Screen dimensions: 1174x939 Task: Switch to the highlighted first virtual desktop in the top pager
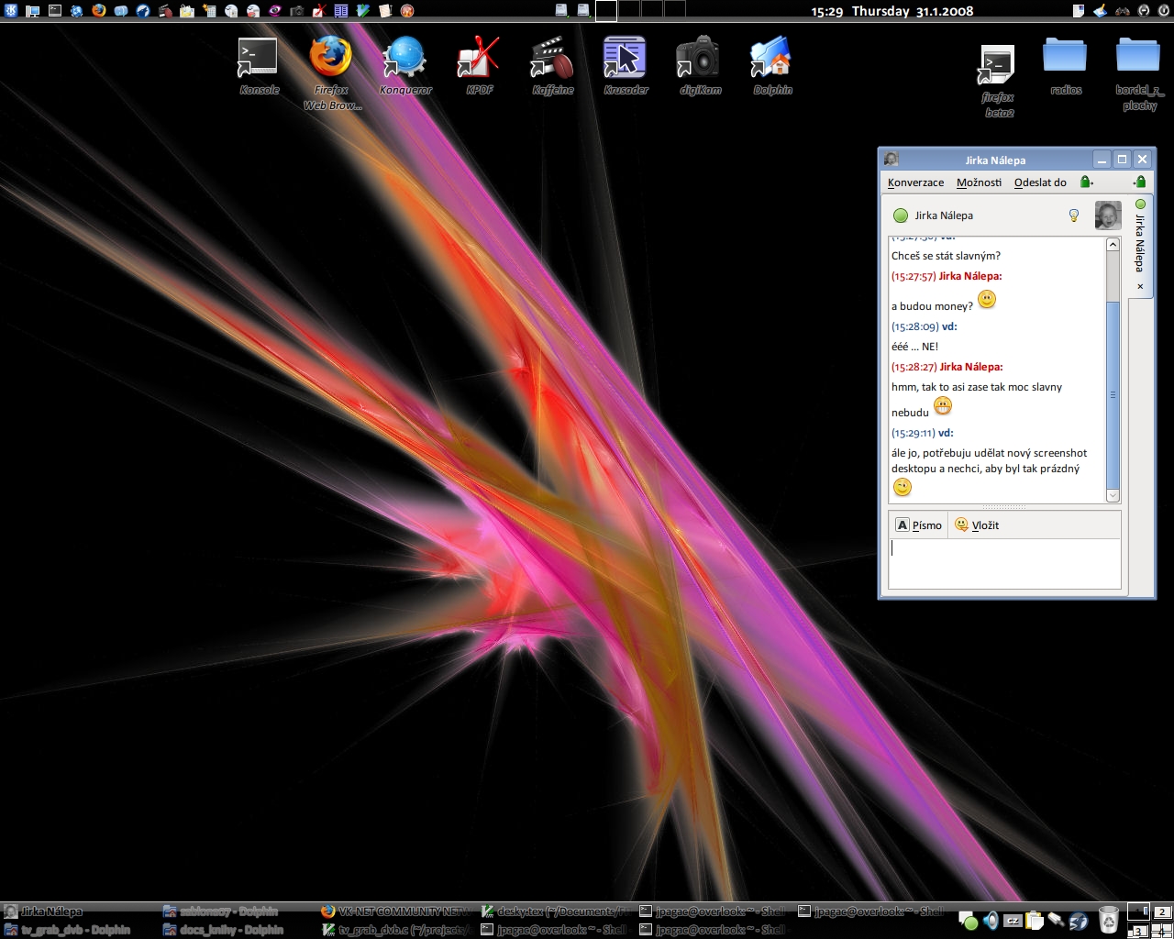coord(606,11)
